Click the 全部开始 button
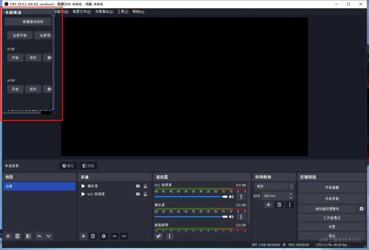 [20, 35]
